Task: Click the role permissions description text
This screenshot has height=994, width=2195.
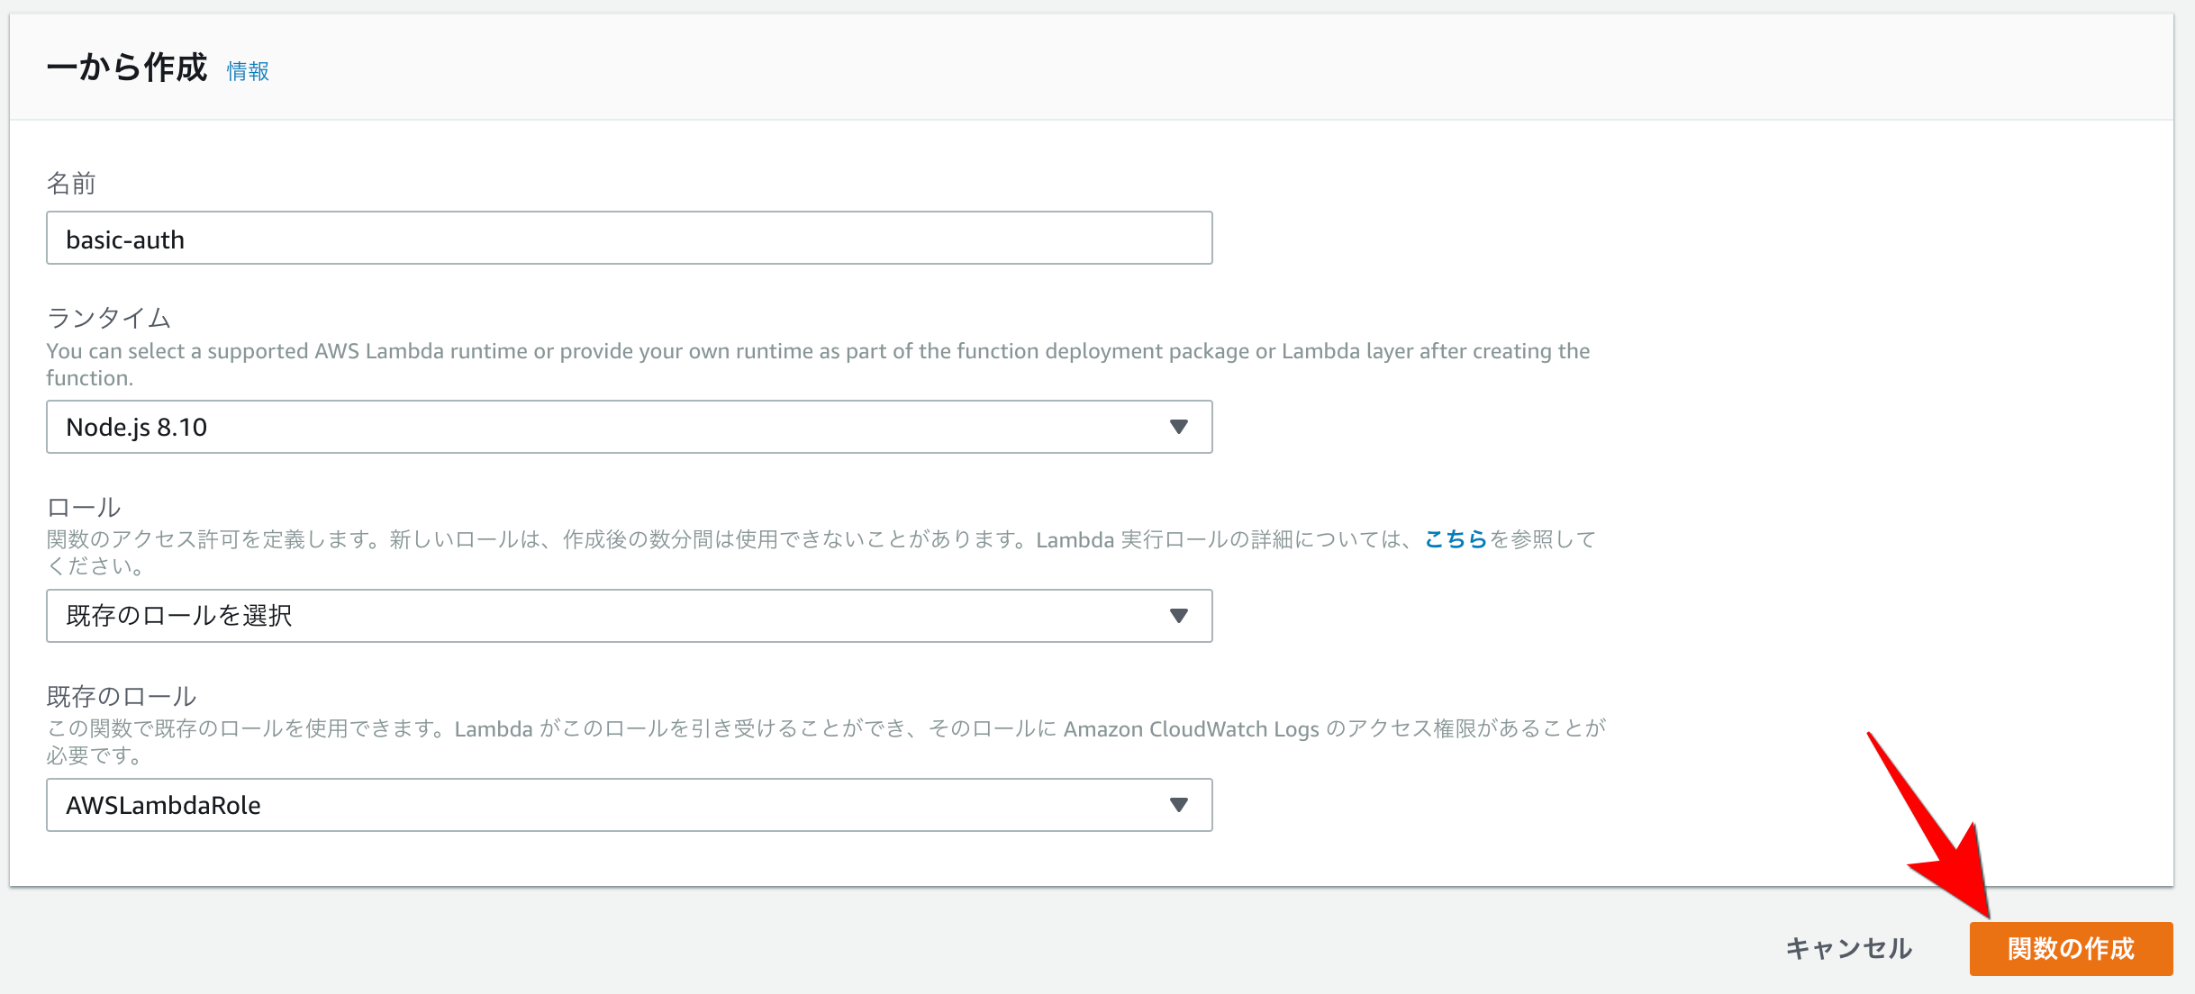Action: [820, 539]
